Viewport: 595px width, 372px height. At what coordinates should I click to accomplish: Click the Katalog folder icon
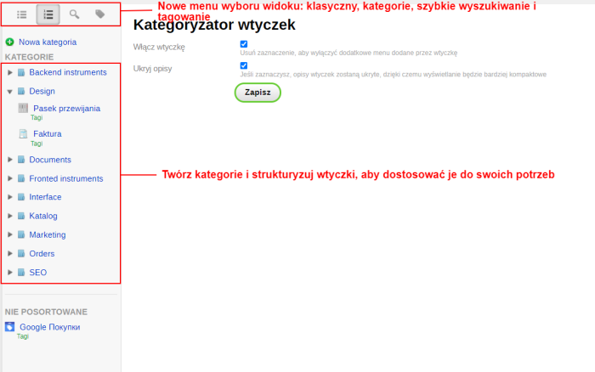click(x=21, y=216)
